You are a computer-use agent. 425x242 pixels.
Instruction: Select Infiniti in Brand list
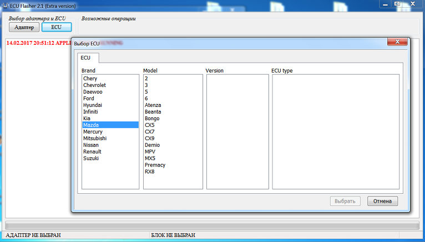tap(110, 112)
